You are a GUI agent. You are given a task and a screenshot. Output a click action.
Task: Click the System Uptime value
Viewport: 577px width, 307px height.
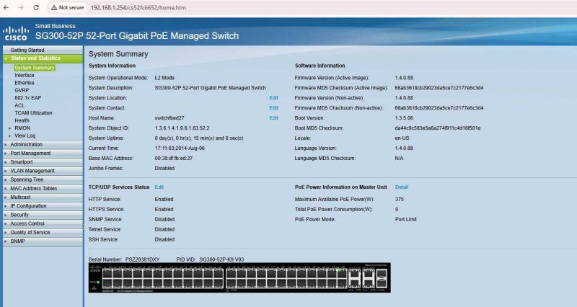click(x=199, y=138)
